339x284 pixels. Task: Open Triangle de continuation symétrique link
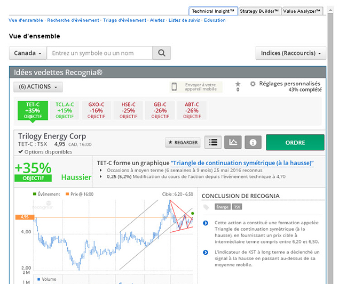click(x=242, y=163)
